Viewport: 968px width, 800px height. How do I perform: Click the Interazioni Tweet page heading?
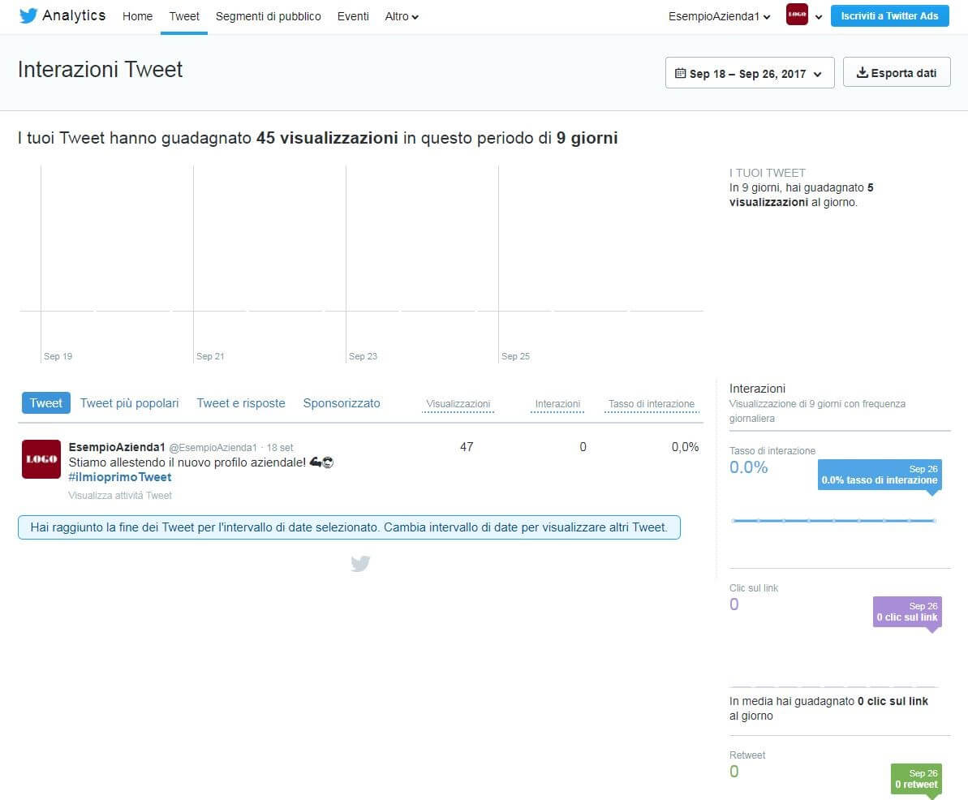click(100, 70)
